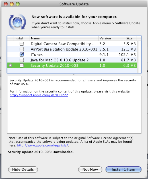
Task: Click the resize grip at window corner
Action: tap(145, 176)
